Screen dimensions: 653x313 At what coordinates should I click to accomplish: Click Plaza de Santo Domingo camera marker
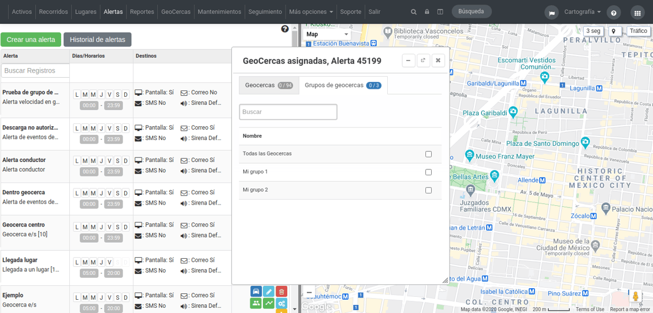click(x=585, y=143)
